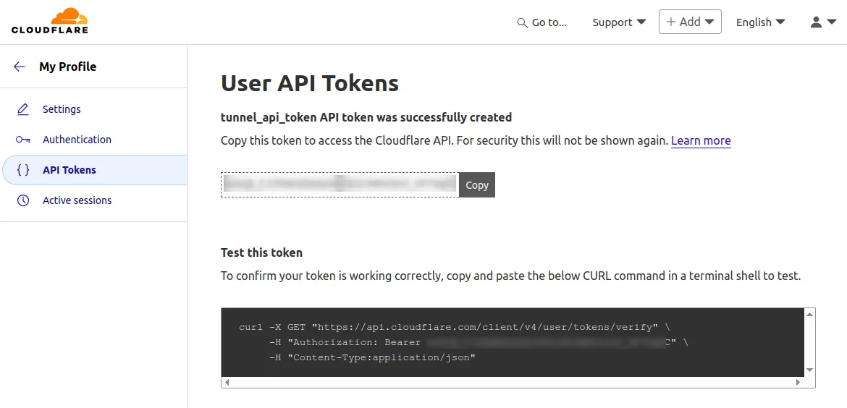847x408 pixels.
Task: Click the Authentication key icon
Action: (23, 140)
